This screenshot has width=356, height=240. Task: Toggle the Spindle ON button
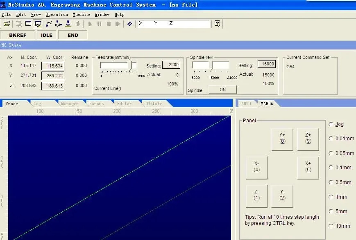tap(222, 90)
